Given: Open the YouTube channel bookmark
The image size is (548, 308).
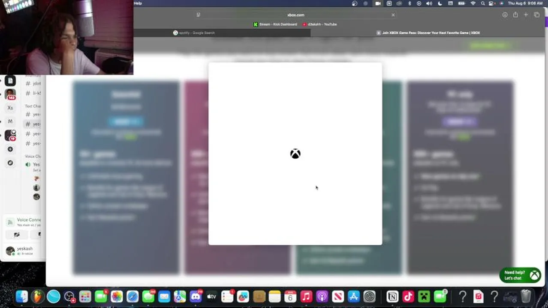Looking at the screenshot, I should [x=320, y=24].
